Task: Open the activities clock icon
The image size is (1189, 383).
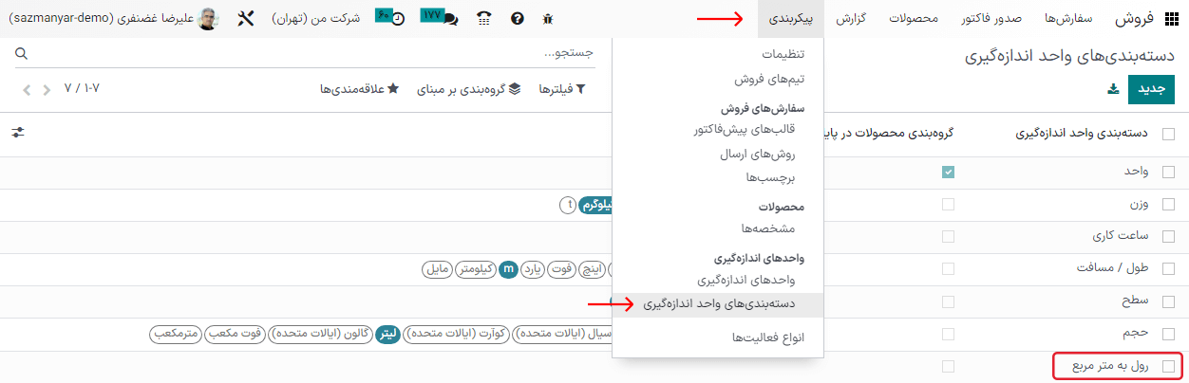Action: coord(389,17)
